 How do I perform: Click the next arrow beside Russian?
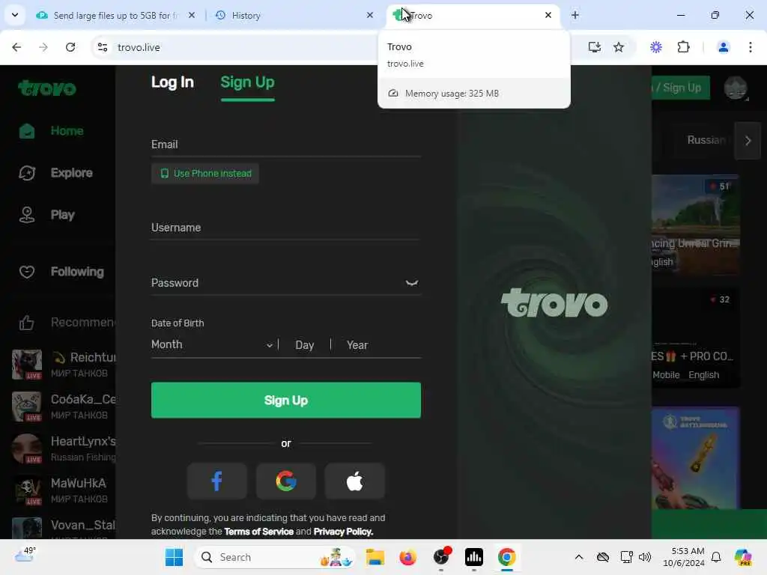[x=748, y=141]
